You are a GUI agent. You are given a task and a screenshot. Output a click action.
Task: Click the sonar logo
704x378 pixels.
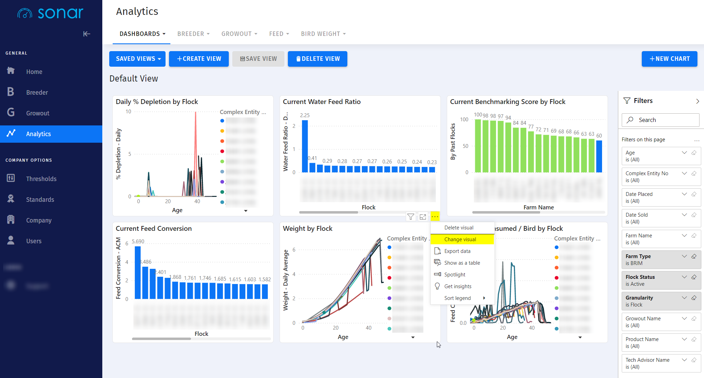point(50,13)
